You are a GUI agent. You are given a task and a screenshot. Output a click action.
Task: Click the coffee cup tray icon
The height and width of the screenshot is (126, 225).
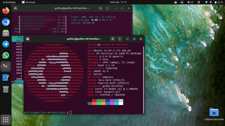(175, 2)
